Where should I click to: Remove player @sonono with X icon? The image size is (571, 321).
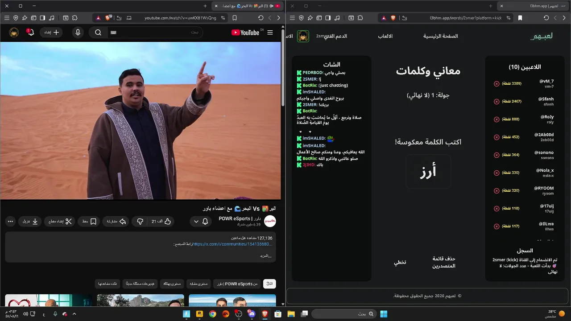(497, 155)
